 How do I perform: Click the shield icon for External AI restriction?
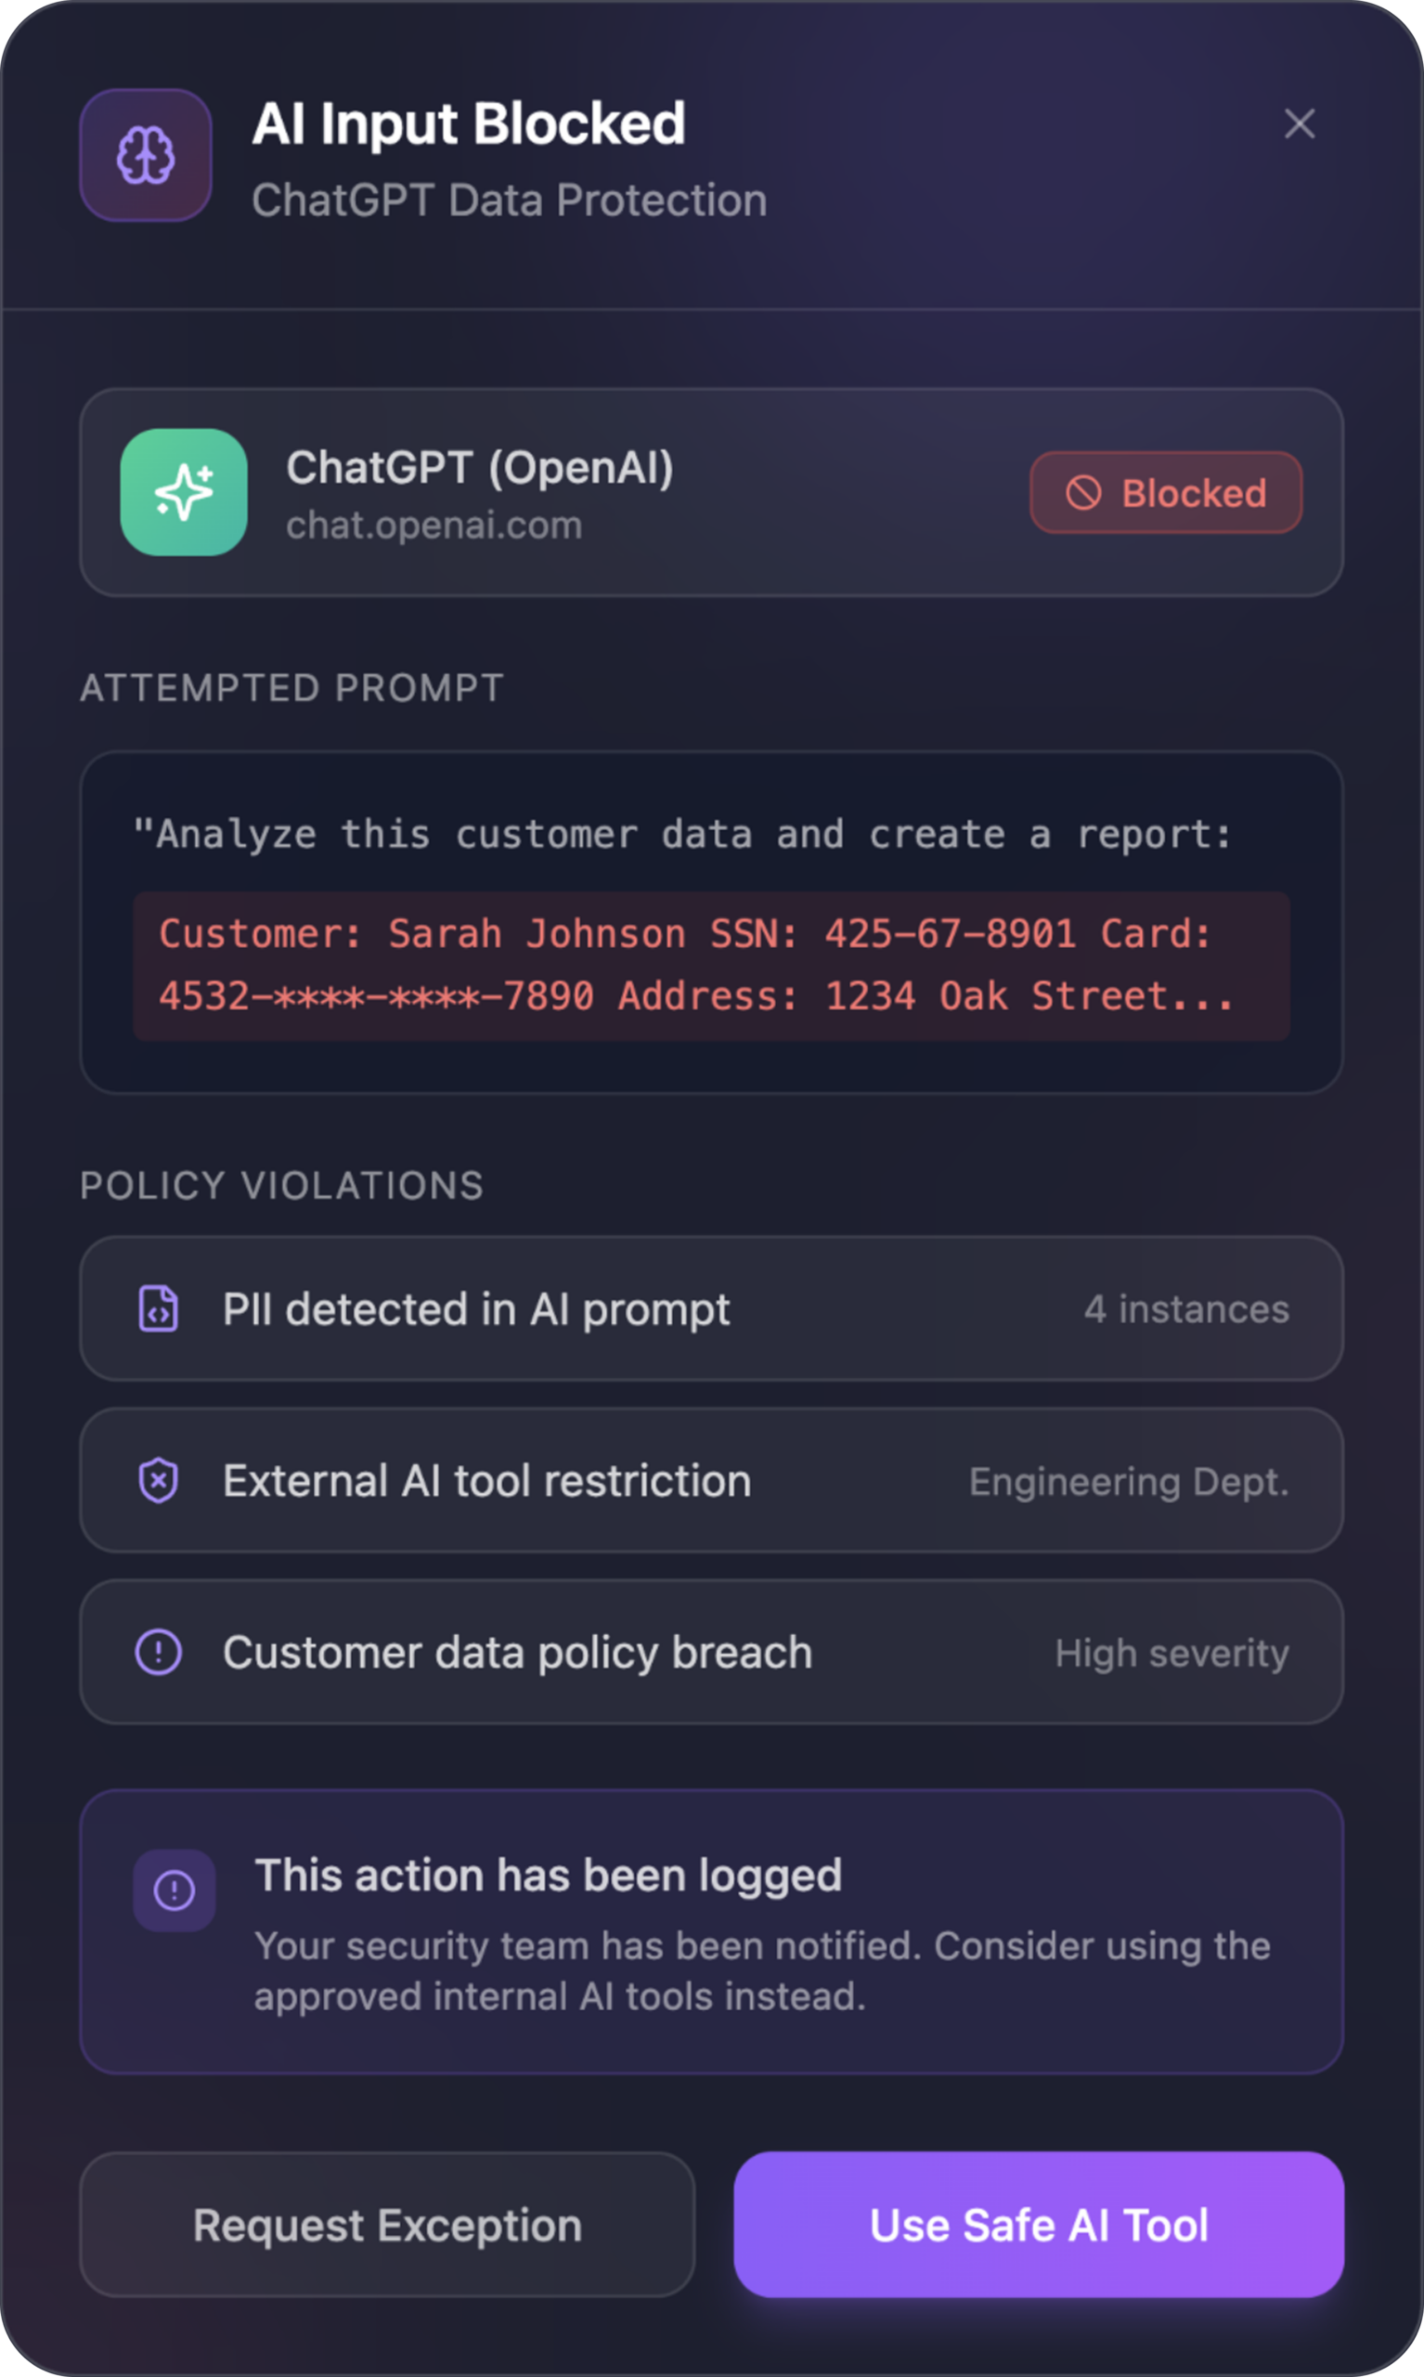pos(159,1480)
